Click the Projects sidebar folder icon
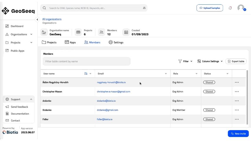 pos(7,42)
